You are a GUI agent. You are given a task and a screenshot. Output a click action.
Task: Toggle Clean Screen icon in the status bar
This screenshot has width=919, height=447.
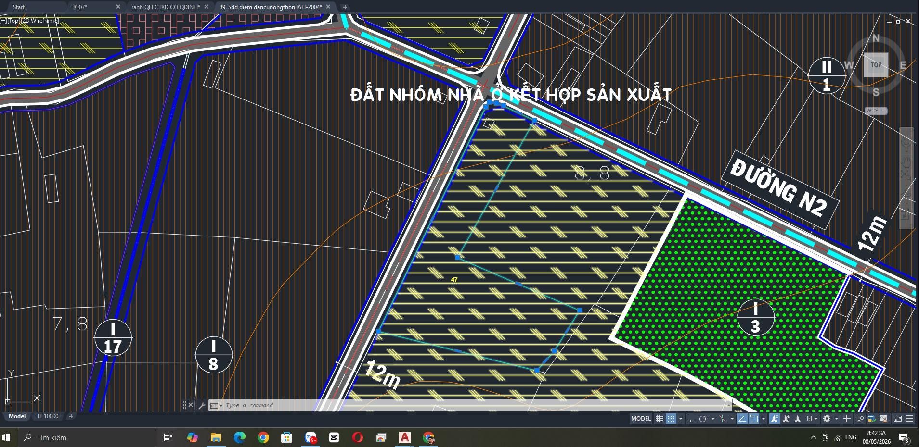[x=897, y=419]
